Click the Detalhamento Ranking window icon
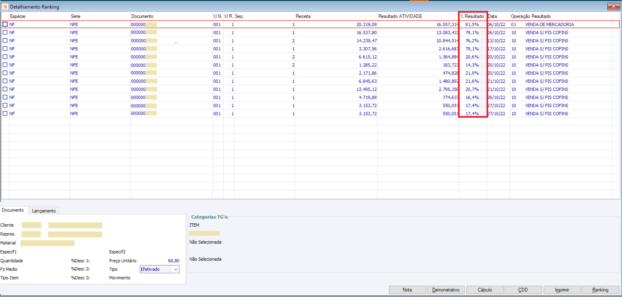The image size is (622, 297). 5,7
